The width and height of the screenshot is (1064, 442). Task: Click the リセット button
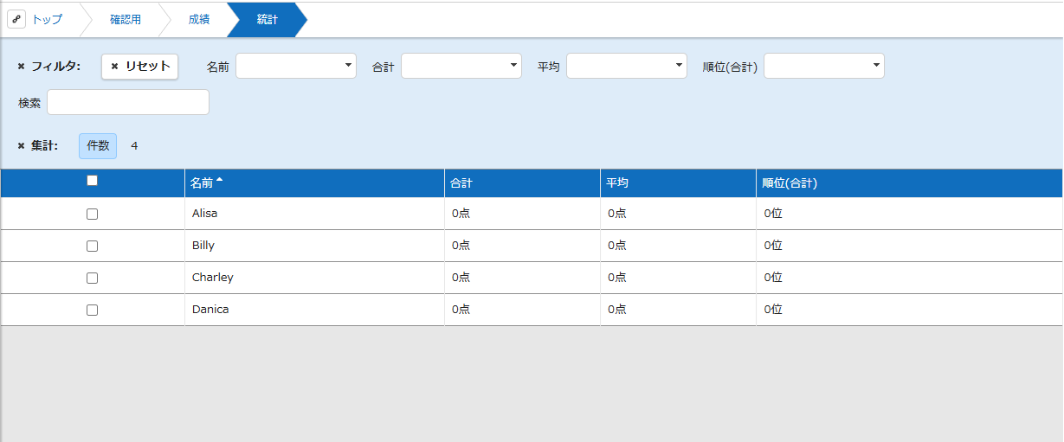click(x=140, y=67)
